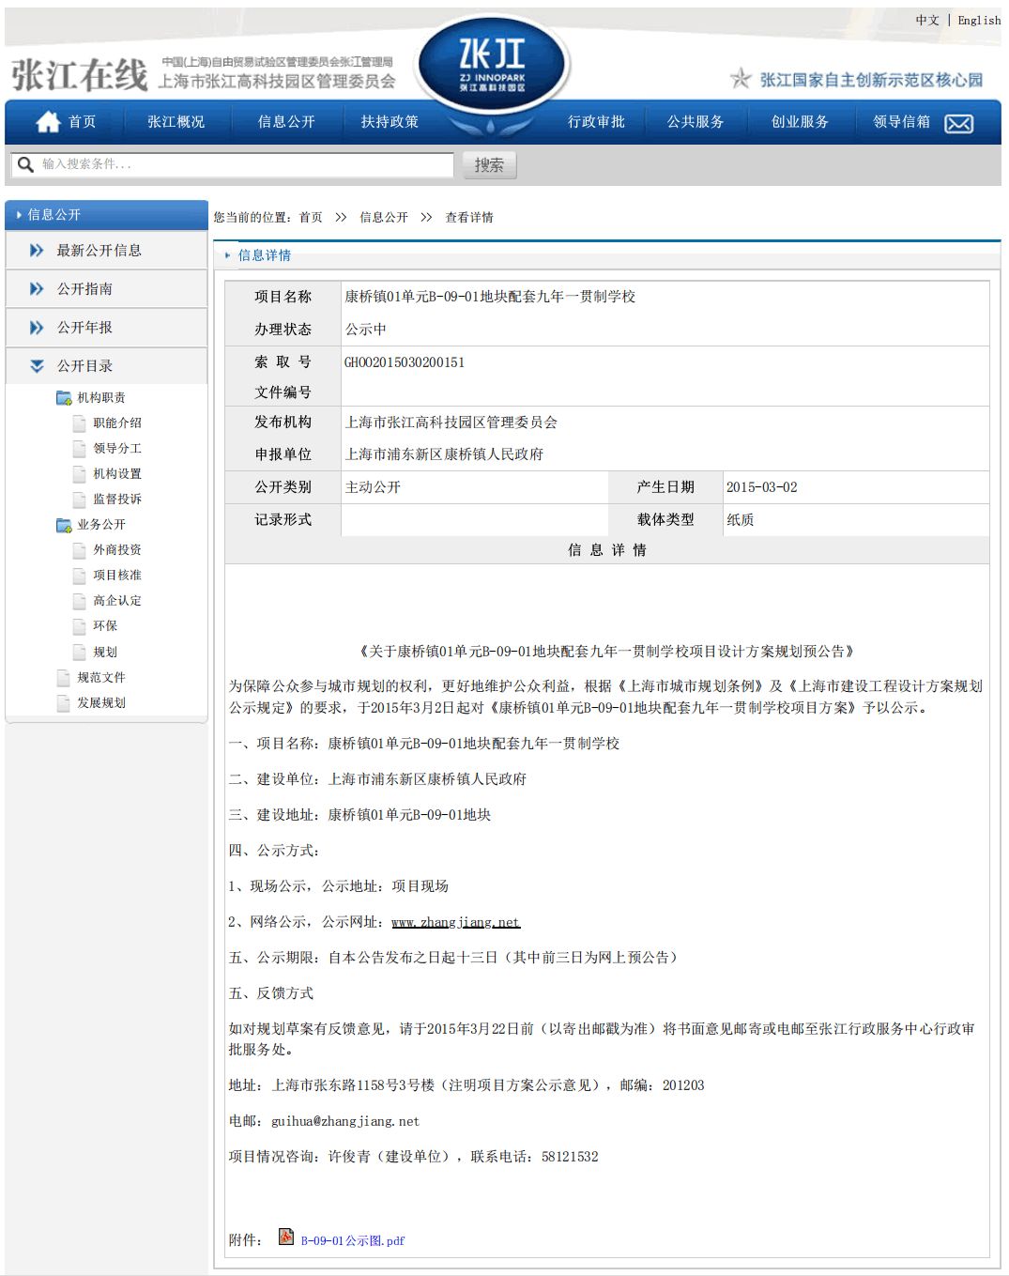Select 外商投资 in the sidebar tree
Screen dimensions: 1009x1276
tap(117, 550)
